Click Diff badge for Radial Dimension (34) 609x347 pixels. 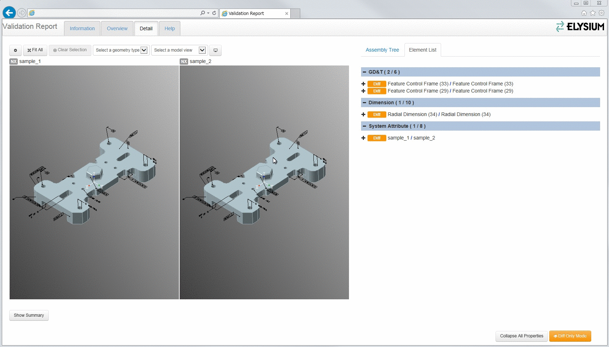click(377, 115)
